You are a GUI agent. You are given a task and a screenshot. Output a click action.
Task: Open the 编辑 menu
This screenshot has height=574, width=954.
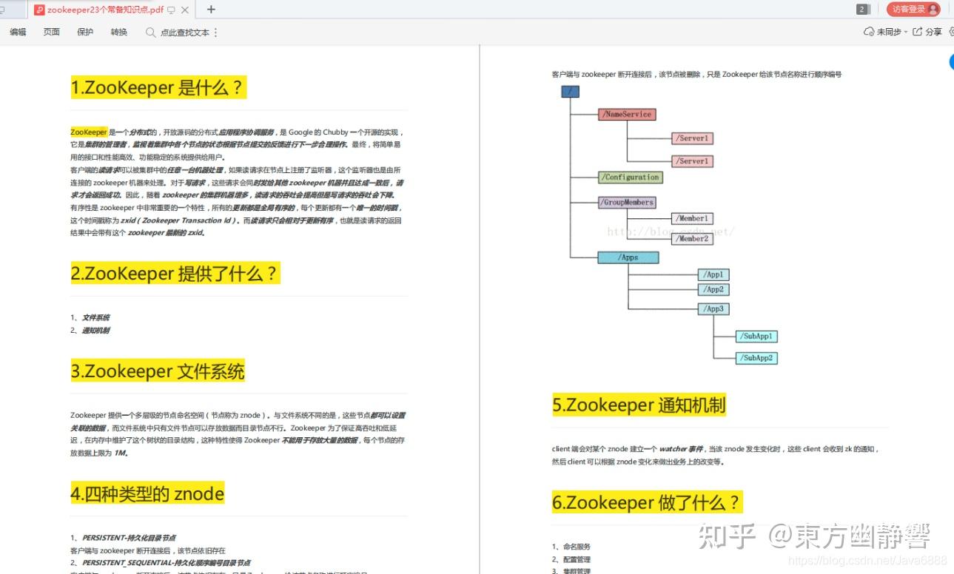click(18, 32)
